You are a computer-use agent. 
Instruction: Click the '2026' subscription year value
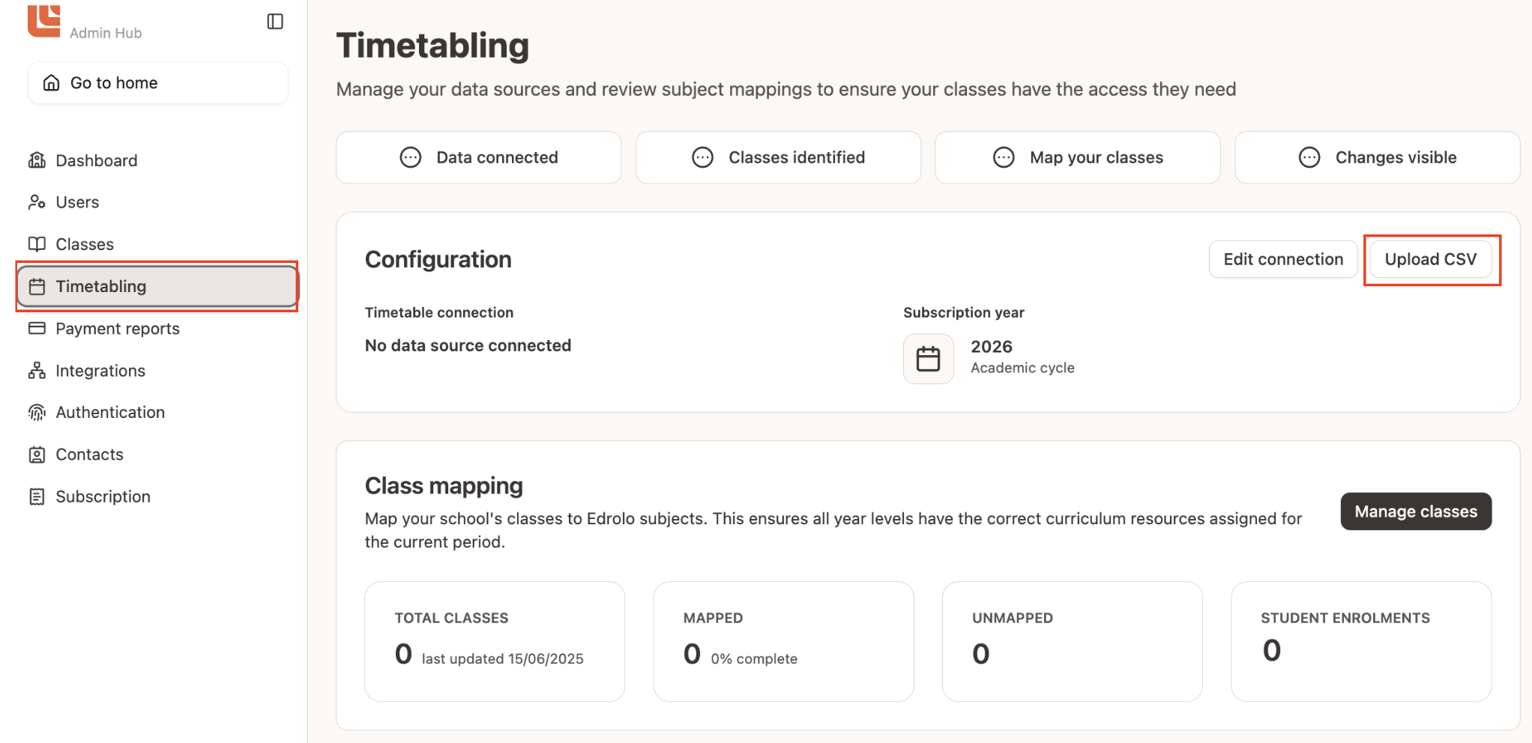tap(992, 347)
